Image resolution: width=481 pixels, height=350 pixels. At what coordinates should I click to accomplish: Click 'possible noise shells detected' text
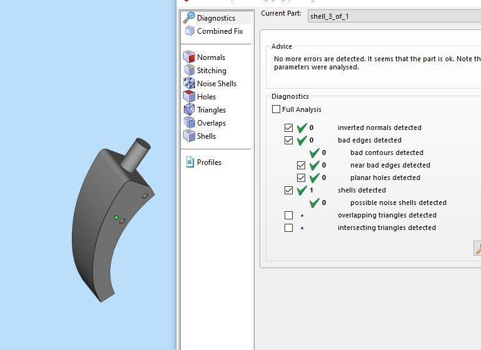click(x=398, y=202)
